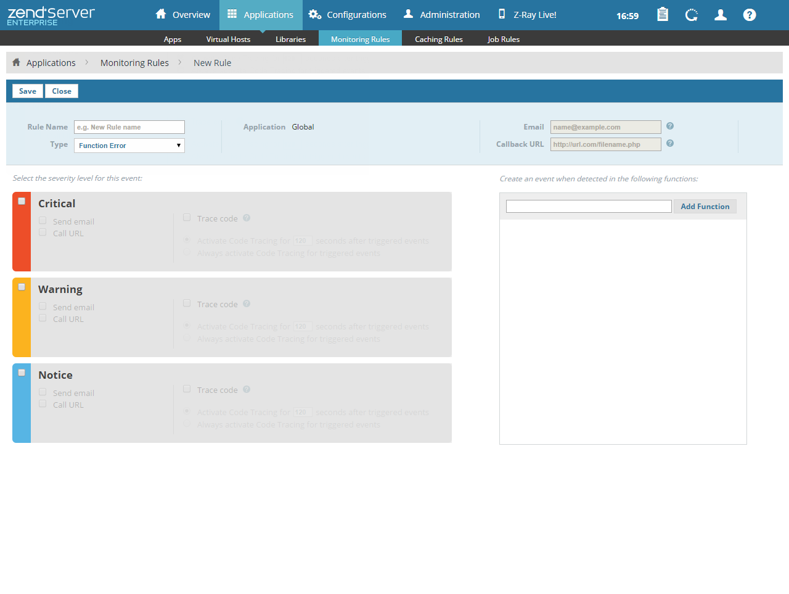Image resolution: width=789 pixels, height=594 pixels.
Task: Go to Monitoring Rules breadcrumb link
Action: click(134, 63)
